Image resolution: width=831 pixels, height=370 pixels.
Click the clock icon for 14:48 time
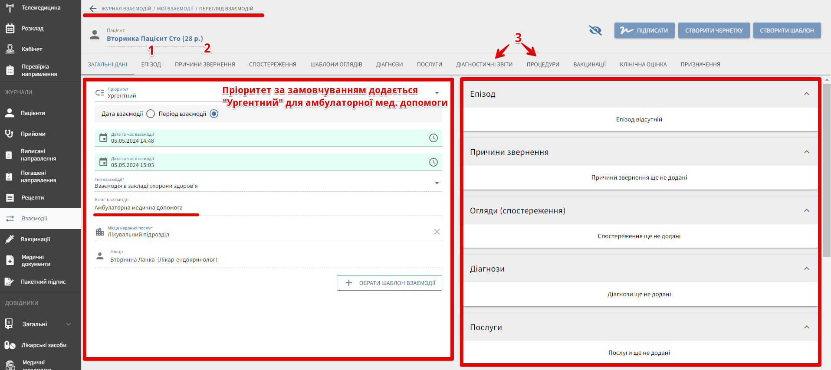433,138
